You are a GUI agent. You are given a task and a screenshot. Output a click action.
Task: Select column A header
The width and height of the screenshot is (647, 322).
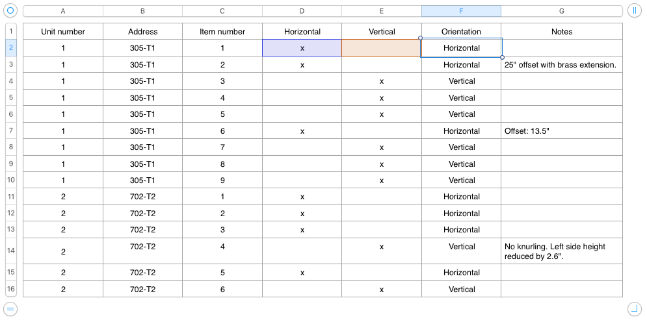click(x=63, y=11)
